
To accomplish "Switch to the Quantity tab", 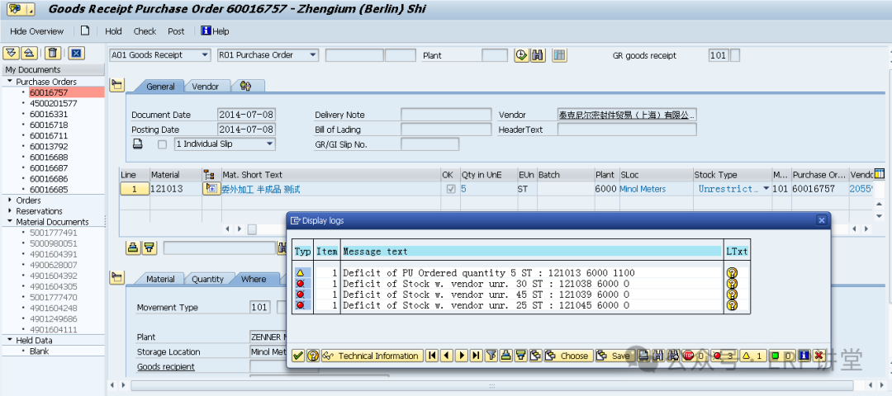I will (x=207, y=279).
